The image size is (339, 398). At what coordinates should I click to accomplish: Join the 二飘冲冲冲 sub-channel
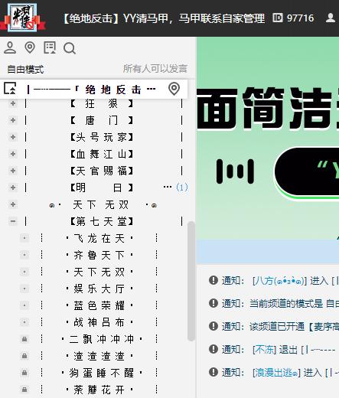point(102,339)
